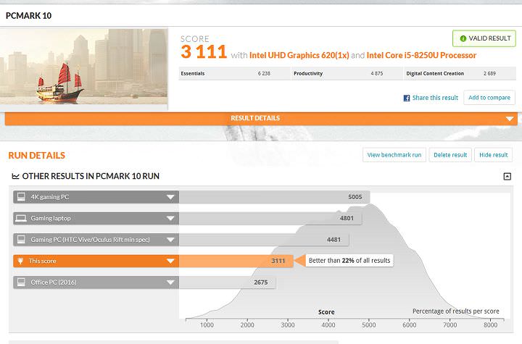
Task: Collapse the Other Results section with corner toggle
Action: (x=507, y=176)
